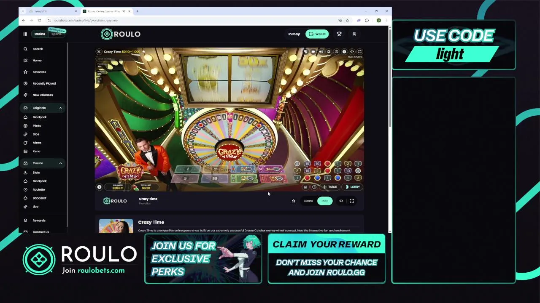
Task: Open Rewards page
Action: tap(39, 221)
